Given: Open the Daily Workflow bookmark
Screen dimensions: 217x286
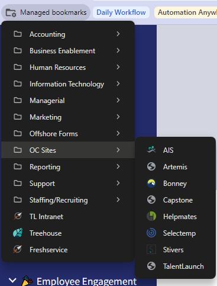Looking at the screenshot, I should [x=121, y=12].
